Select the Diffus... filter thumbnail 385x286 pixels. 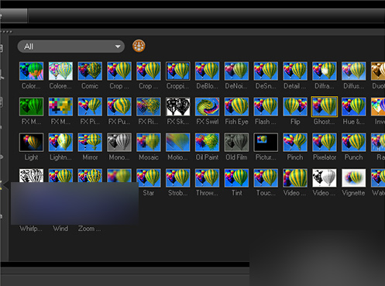tap(354, 71)
